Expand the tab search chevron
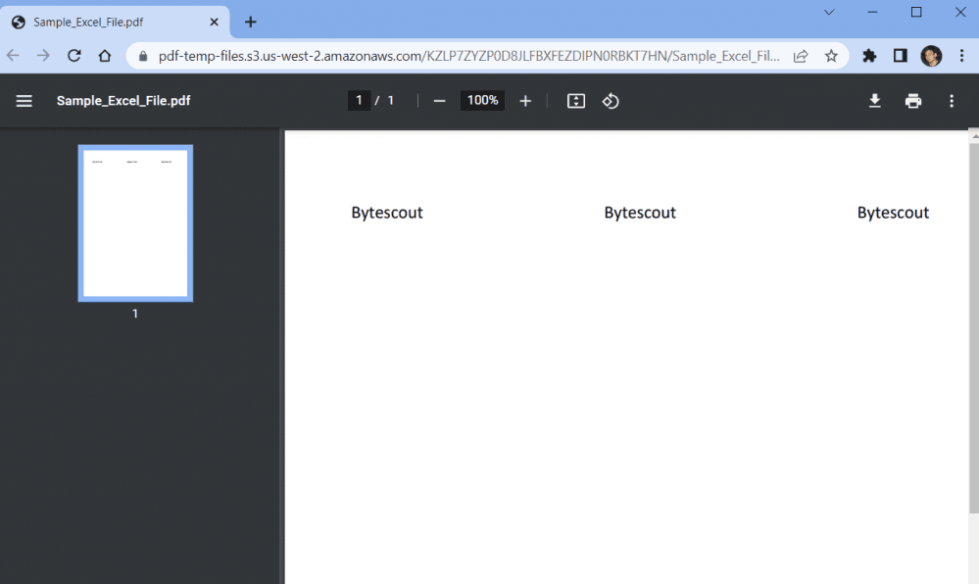The width and height of the screenshot is (979, 584). click(x=828, y=13)
